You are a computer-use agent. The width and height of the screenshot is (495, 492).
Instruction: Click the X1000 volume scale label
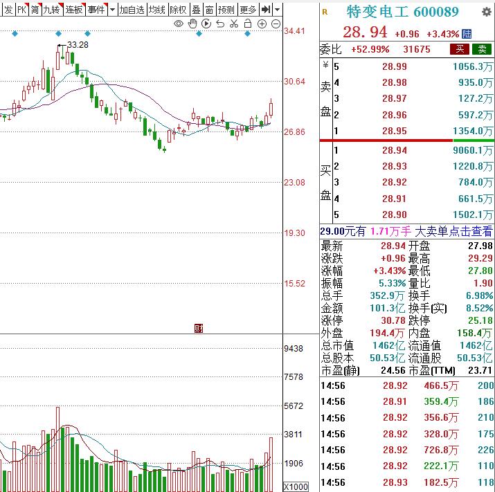pyautogui.click(x=296, y=486)
